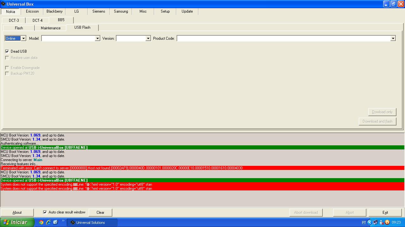Click 'Connecting to server: Main' log line

click(22, 160)
